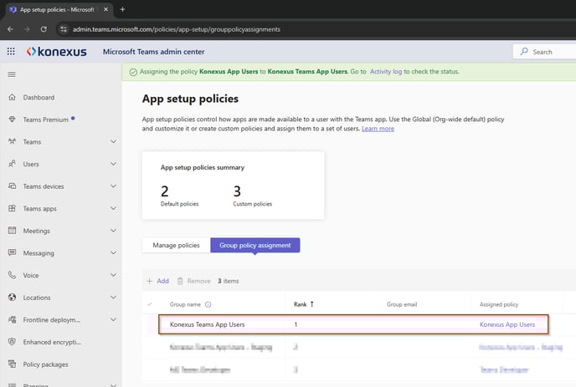This screenshot has height=387, width=576.
Task: Open the Konexus App Users assigned policy
Action: [507, 324]
